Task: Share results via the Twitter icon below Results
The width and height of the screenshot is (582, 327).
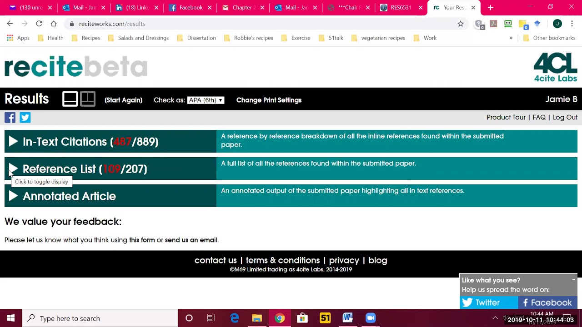Action: tap(25, 118)
